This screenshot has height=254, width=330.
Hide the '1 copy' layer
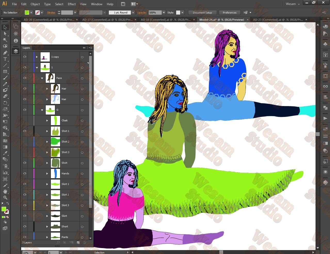(25, 57)
